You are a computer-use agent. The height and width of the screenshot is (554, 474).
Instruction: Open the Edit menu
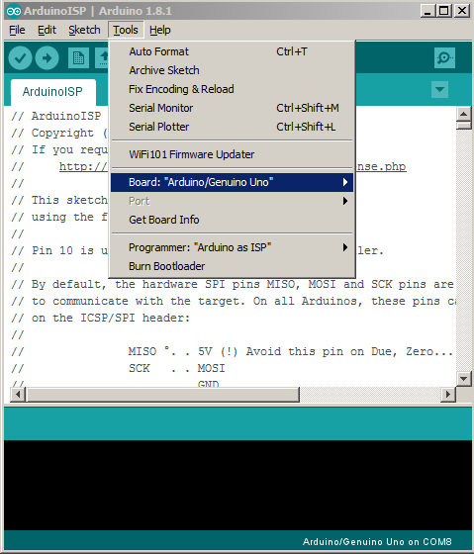[47, 30]
